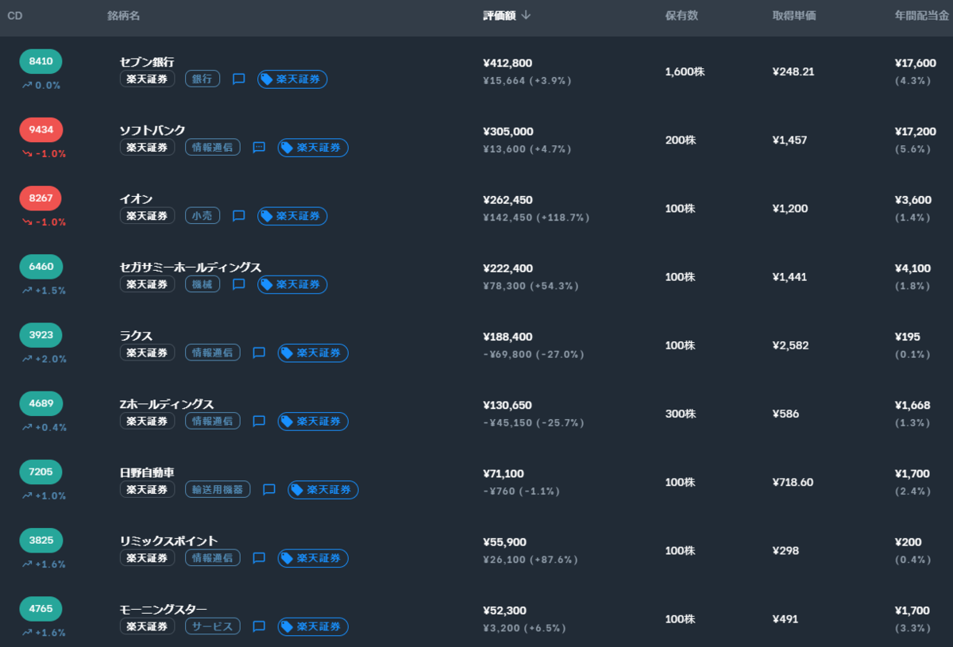The height and width of the screenshot is (647, 953).
Task: Open stock name セガサミーホールディングス
Action: (191, 267)
